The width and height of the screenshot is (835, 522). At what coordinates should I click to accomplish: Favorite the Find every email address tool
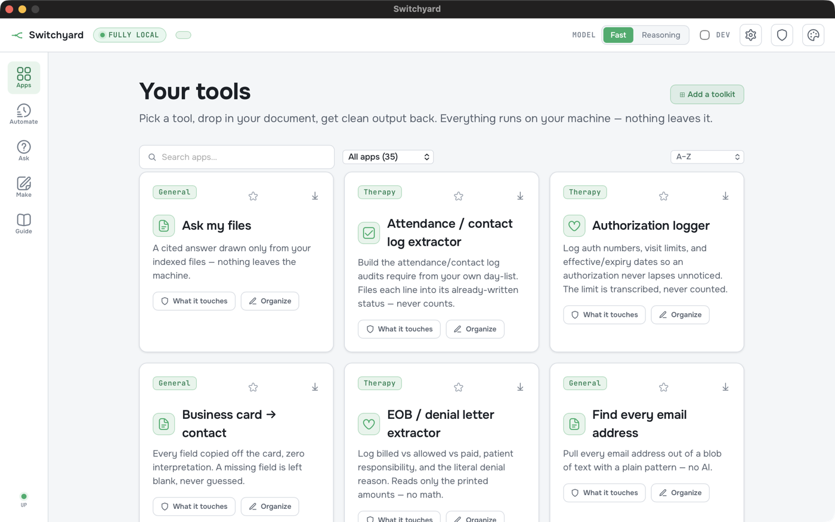tap(664, 387)
